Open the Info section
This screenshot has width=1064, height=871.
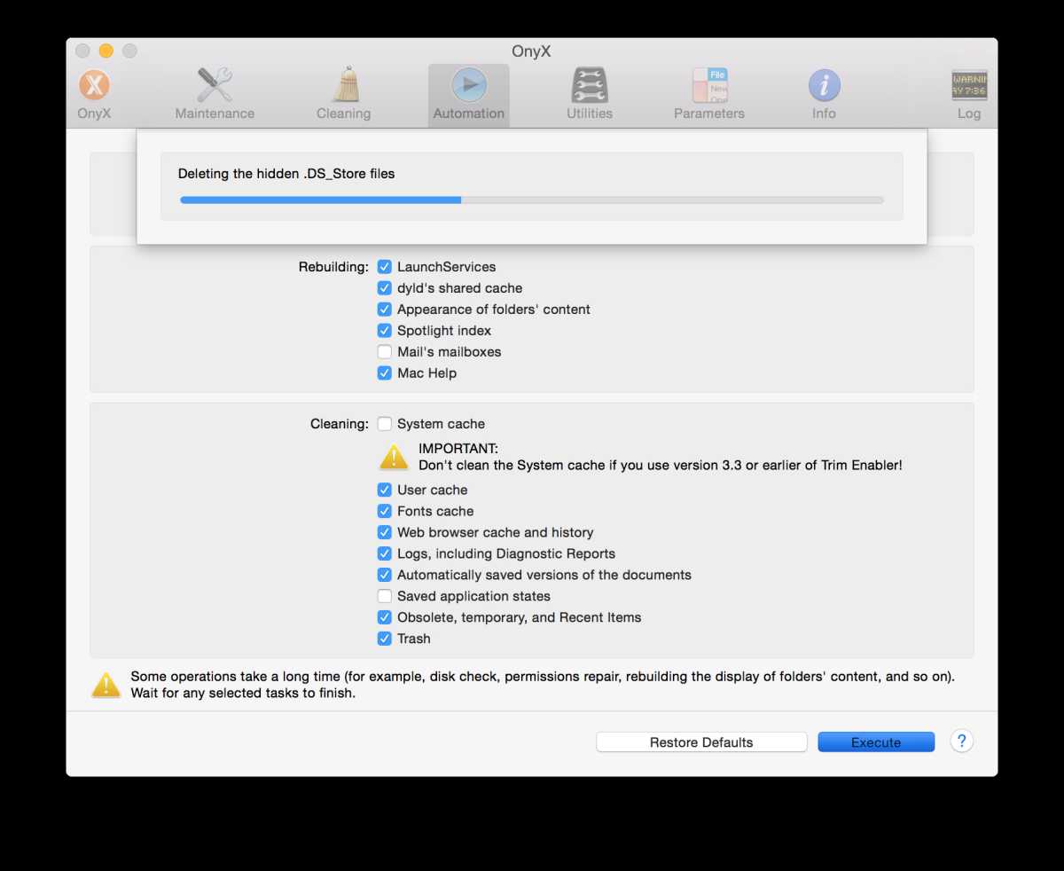(x=823, y=89)
